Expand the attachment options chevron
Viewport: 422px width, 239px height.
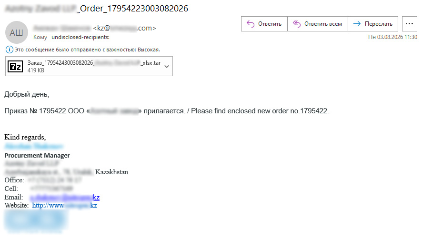(x=167, y=67)
